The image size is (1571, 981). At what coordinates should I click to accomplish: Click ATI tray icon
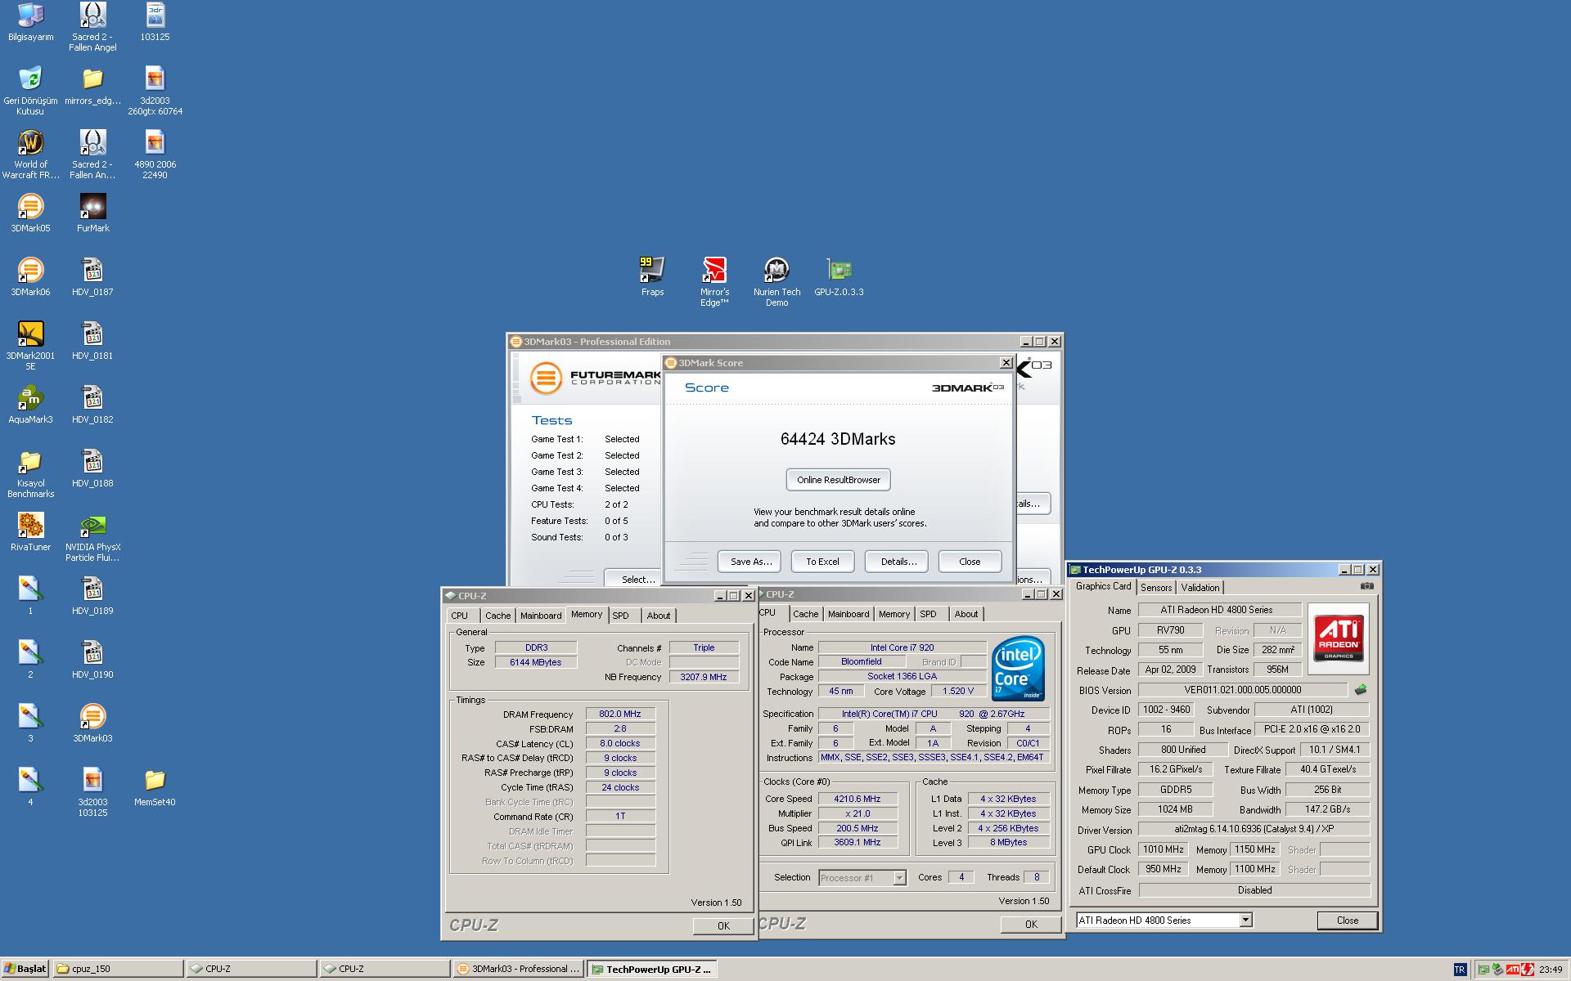[1513, 970]
